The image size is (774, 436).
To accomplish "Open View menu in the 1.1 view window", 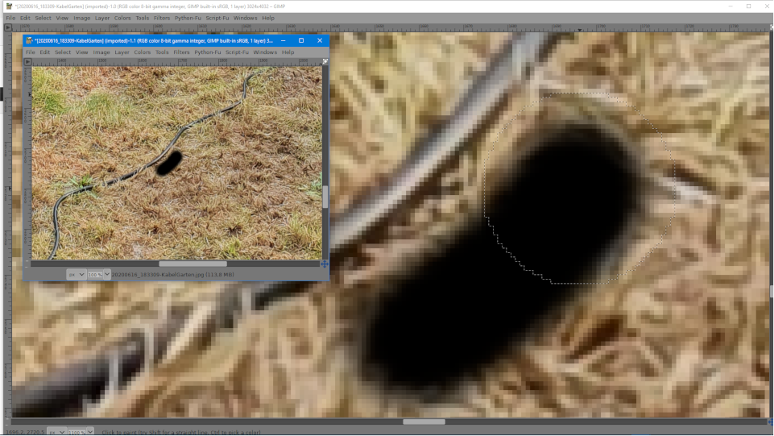I will 82,52.
